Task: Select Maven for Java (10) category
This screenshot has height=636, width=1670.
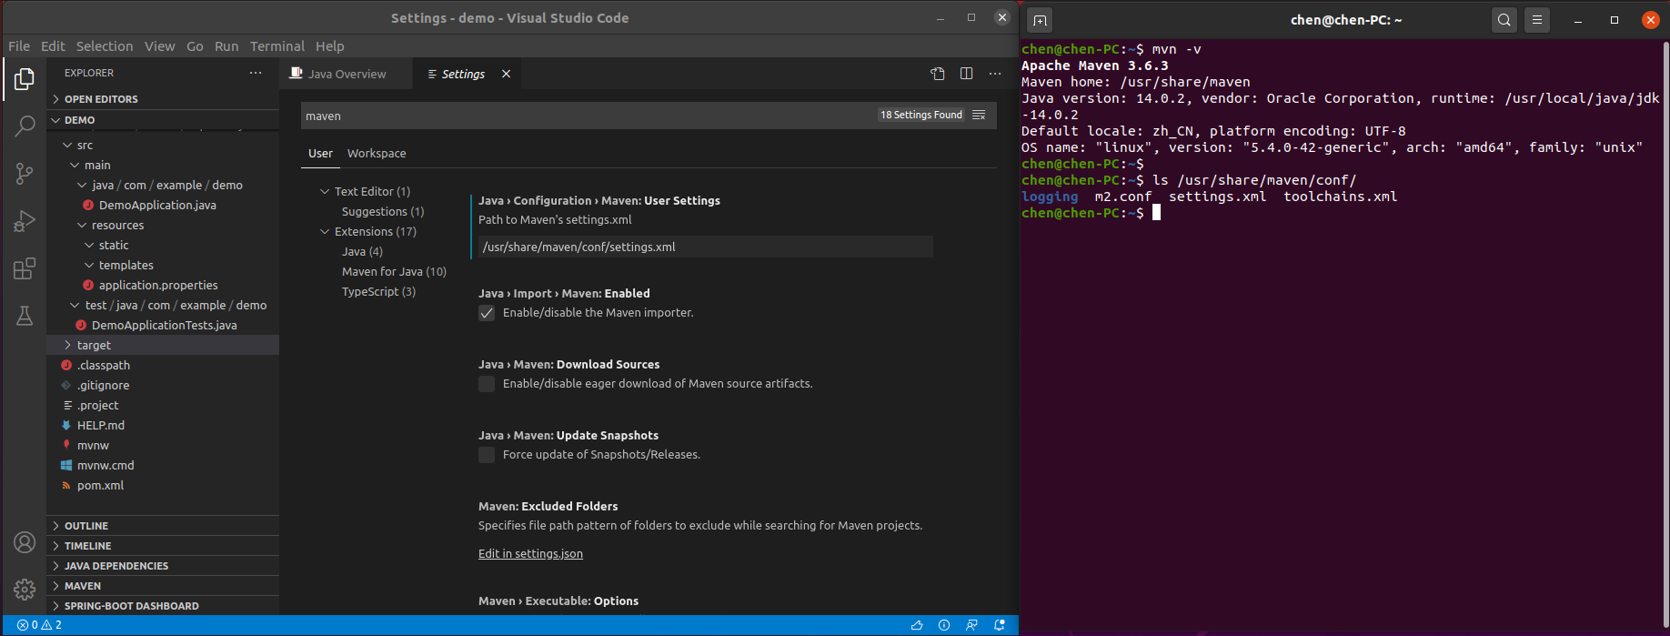Action: tap(394, 271)
